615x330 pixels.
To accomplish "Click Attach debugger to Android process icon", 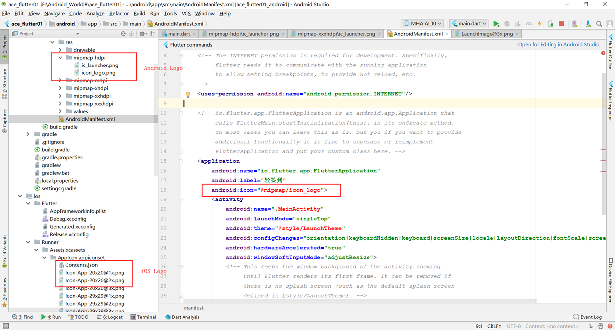I will [x=551, y=24].
